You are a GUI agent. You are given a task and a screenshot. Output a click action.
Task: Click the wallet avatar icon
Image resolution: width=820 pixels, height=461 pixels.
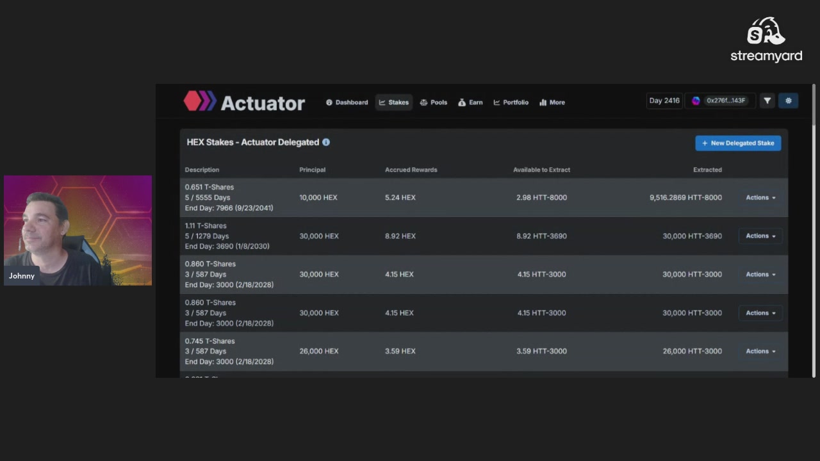pos(696,101)
